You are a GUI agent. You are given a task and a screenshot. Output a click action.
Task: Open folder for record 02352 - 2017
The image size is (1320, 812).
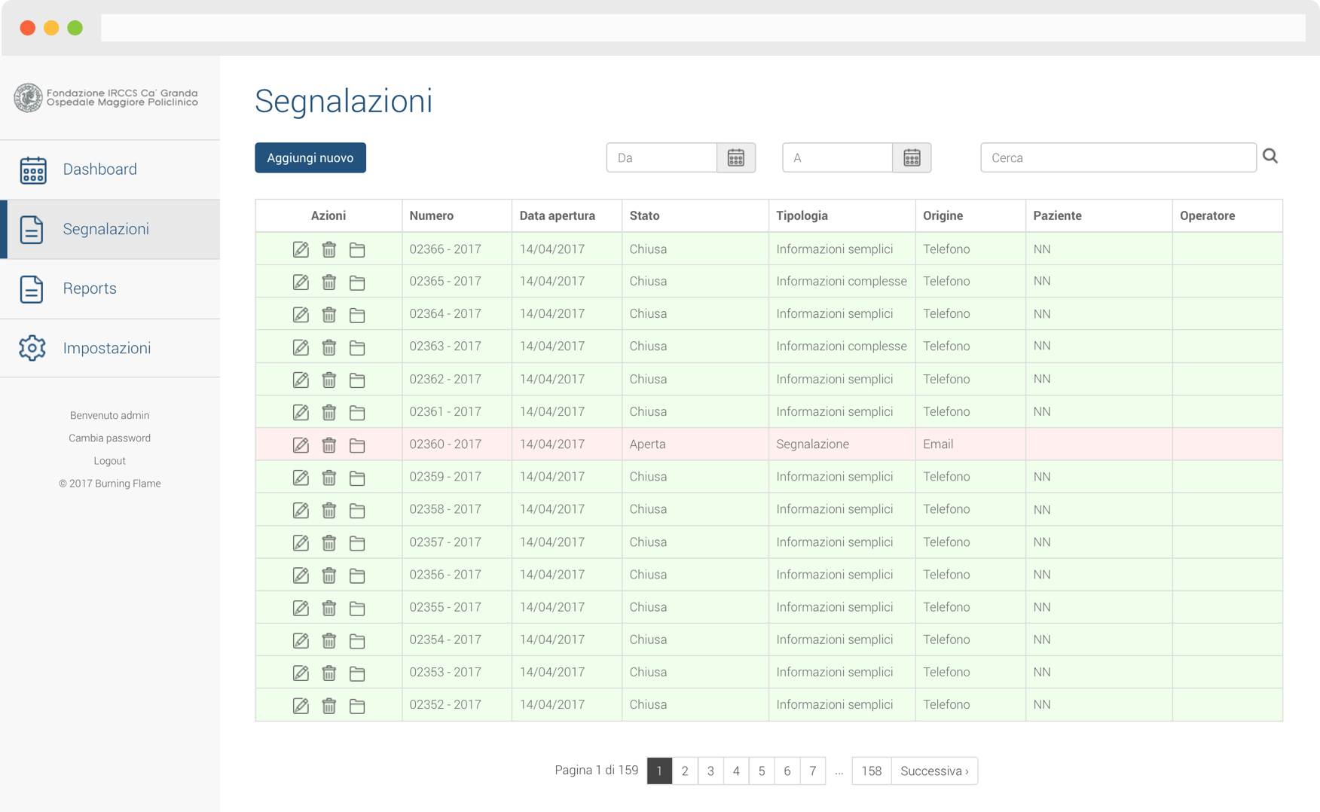(357, 705)
